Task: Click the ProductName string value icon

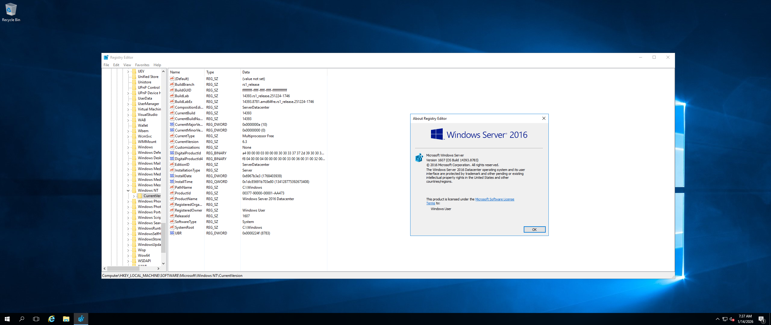Action: pyautogui.click(x=172, y=199)
